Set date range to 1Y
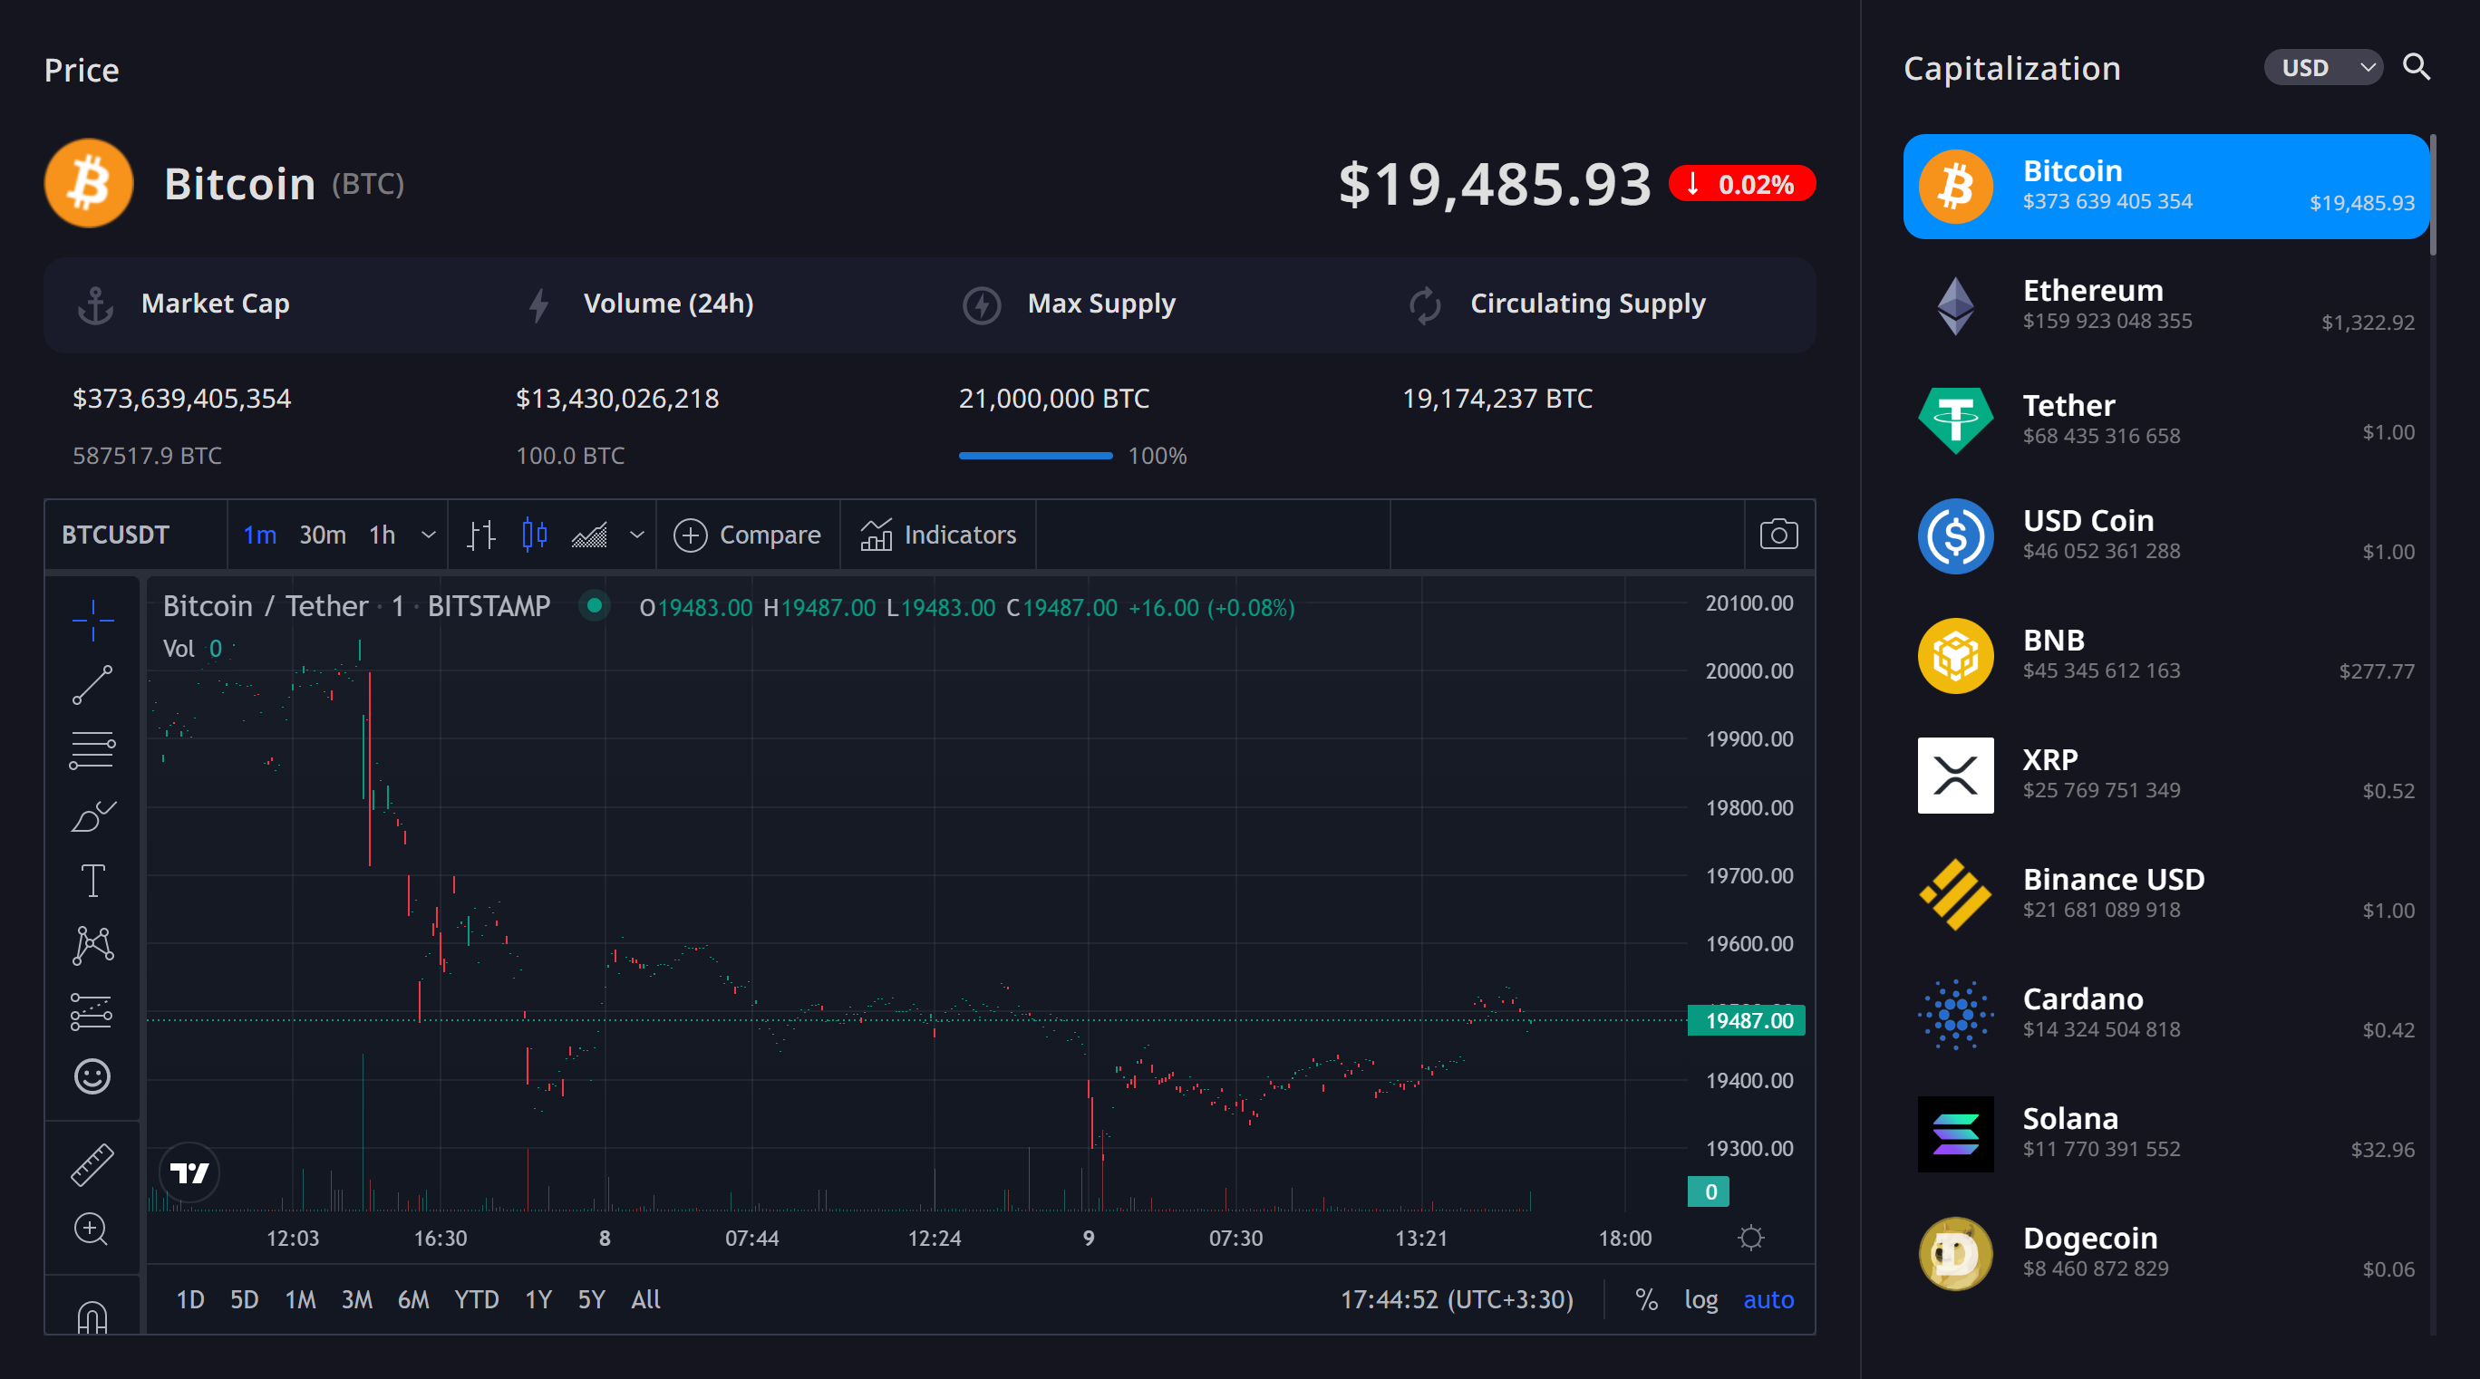The width and height of the screenshot is (2480, 1379). coord(538,1299)
